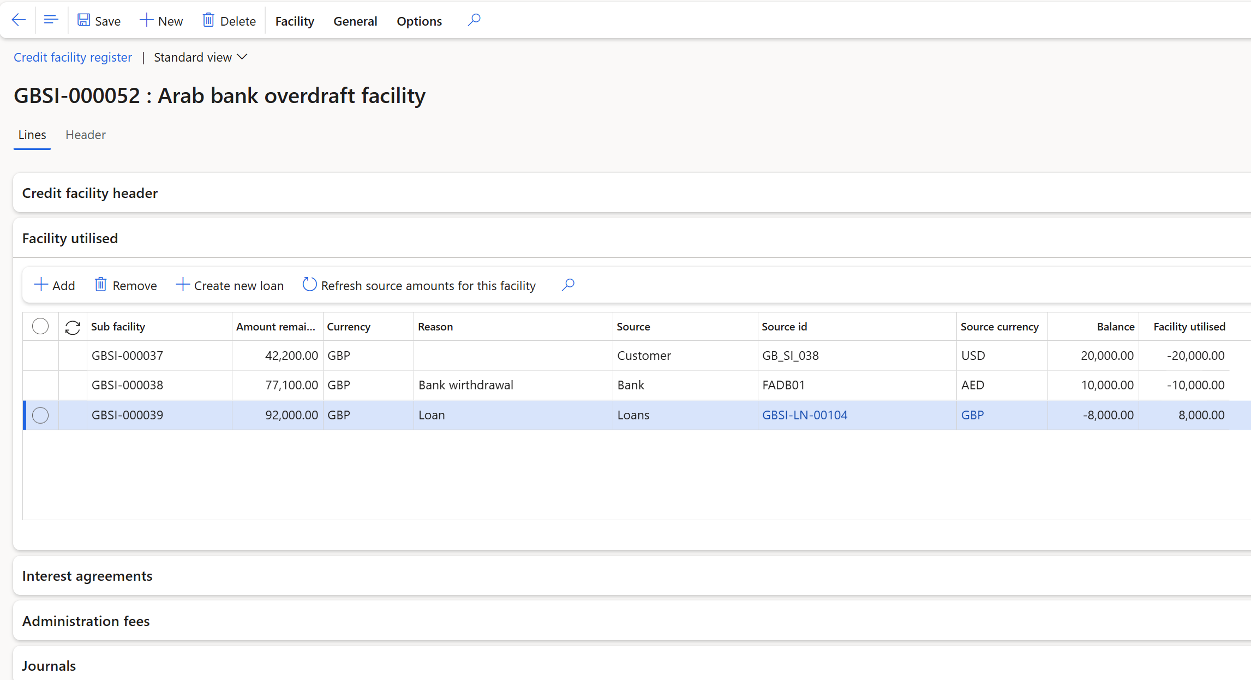Screen dimensions: 1251x680
Task: Click the Refresh source amounts circular icon
Action: pyautogui.click(x=309, y=285)
